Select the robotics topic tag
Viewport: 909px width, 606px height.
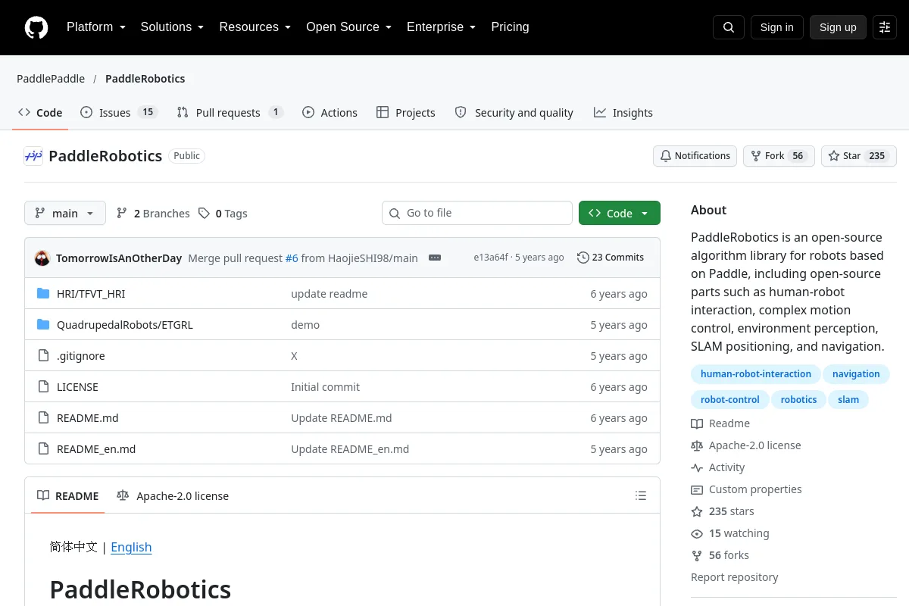click(799, 399)
